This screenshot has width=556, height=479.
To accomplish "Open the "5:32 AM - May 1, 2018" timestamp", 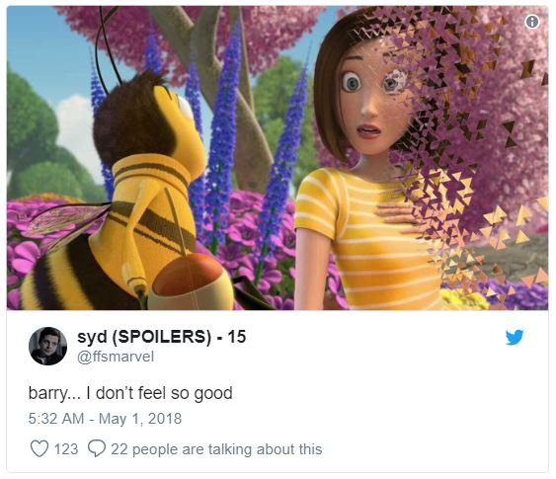I will [x=105, y=419].
